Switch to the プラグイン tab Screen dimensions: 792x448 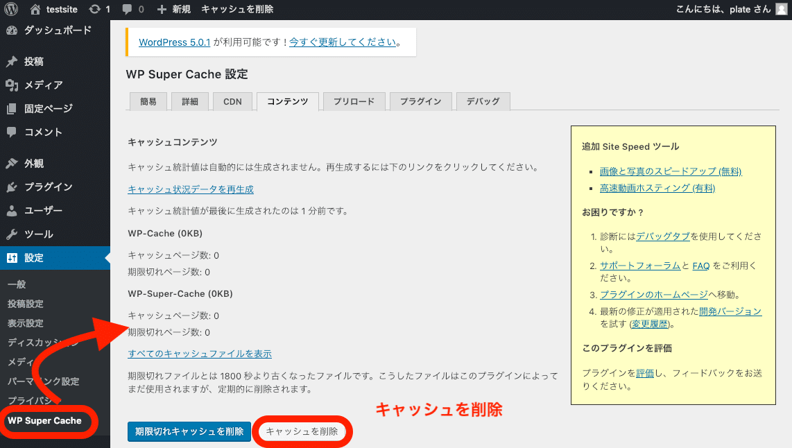pos(421,101)
